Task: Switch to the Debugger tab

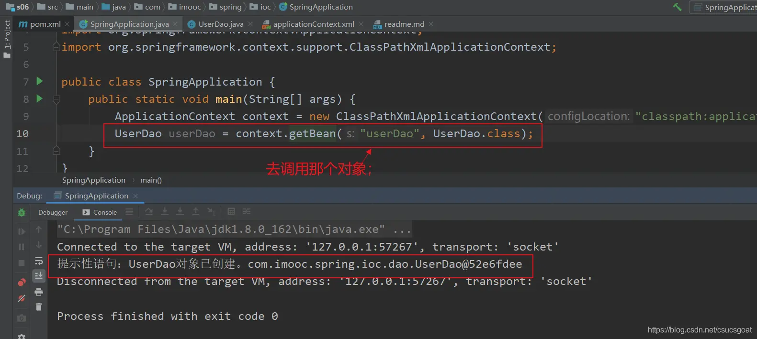Action: click(x=53, y=212)
